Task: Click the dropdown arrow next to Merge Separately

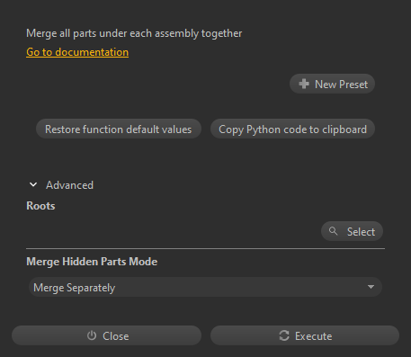Action: pyautogui.click(x=371, y=287)
